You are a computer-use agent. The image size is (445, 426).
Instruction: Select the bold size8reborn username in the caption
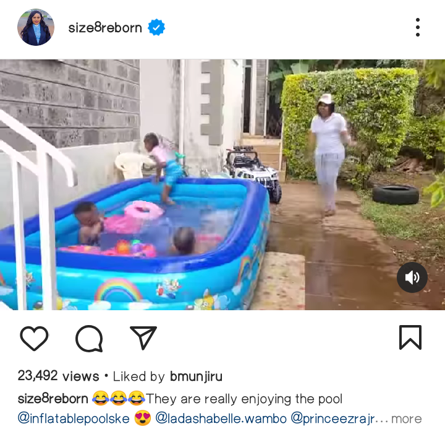53,398
